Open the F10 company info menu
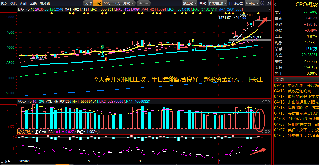Viewport: 319px width, 165px height. pos(4,3)
